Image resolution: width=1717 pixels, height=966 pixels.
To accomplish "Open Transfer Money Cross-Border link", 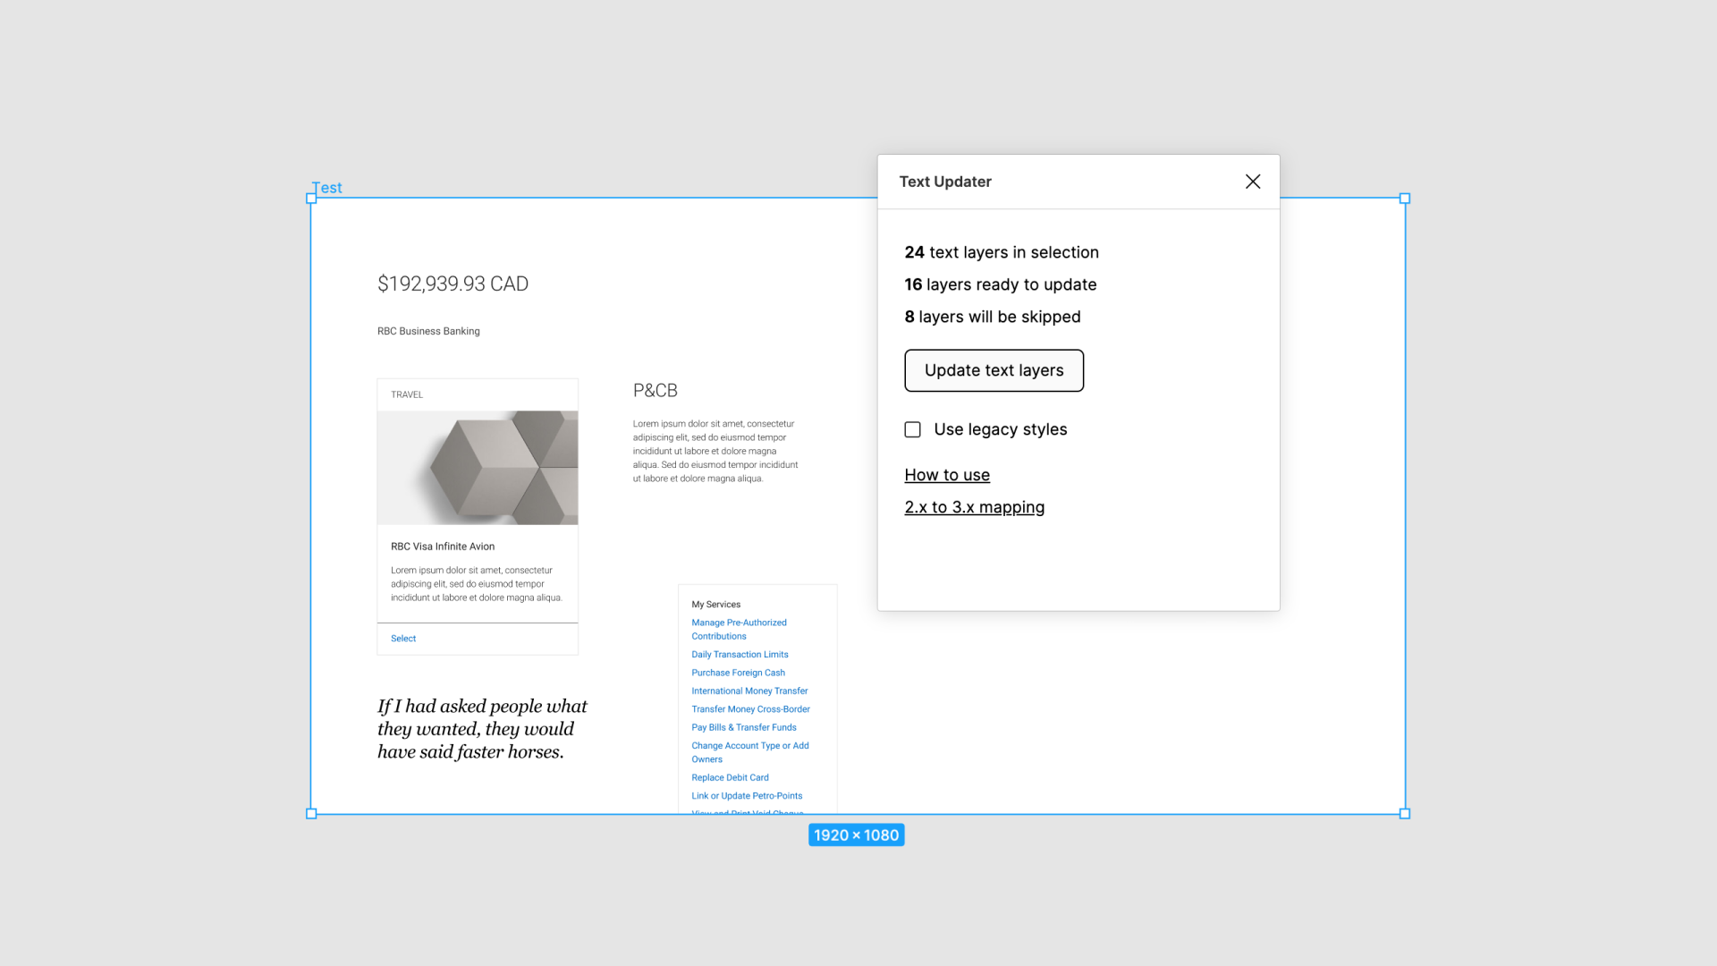I will tap(750, 709).
